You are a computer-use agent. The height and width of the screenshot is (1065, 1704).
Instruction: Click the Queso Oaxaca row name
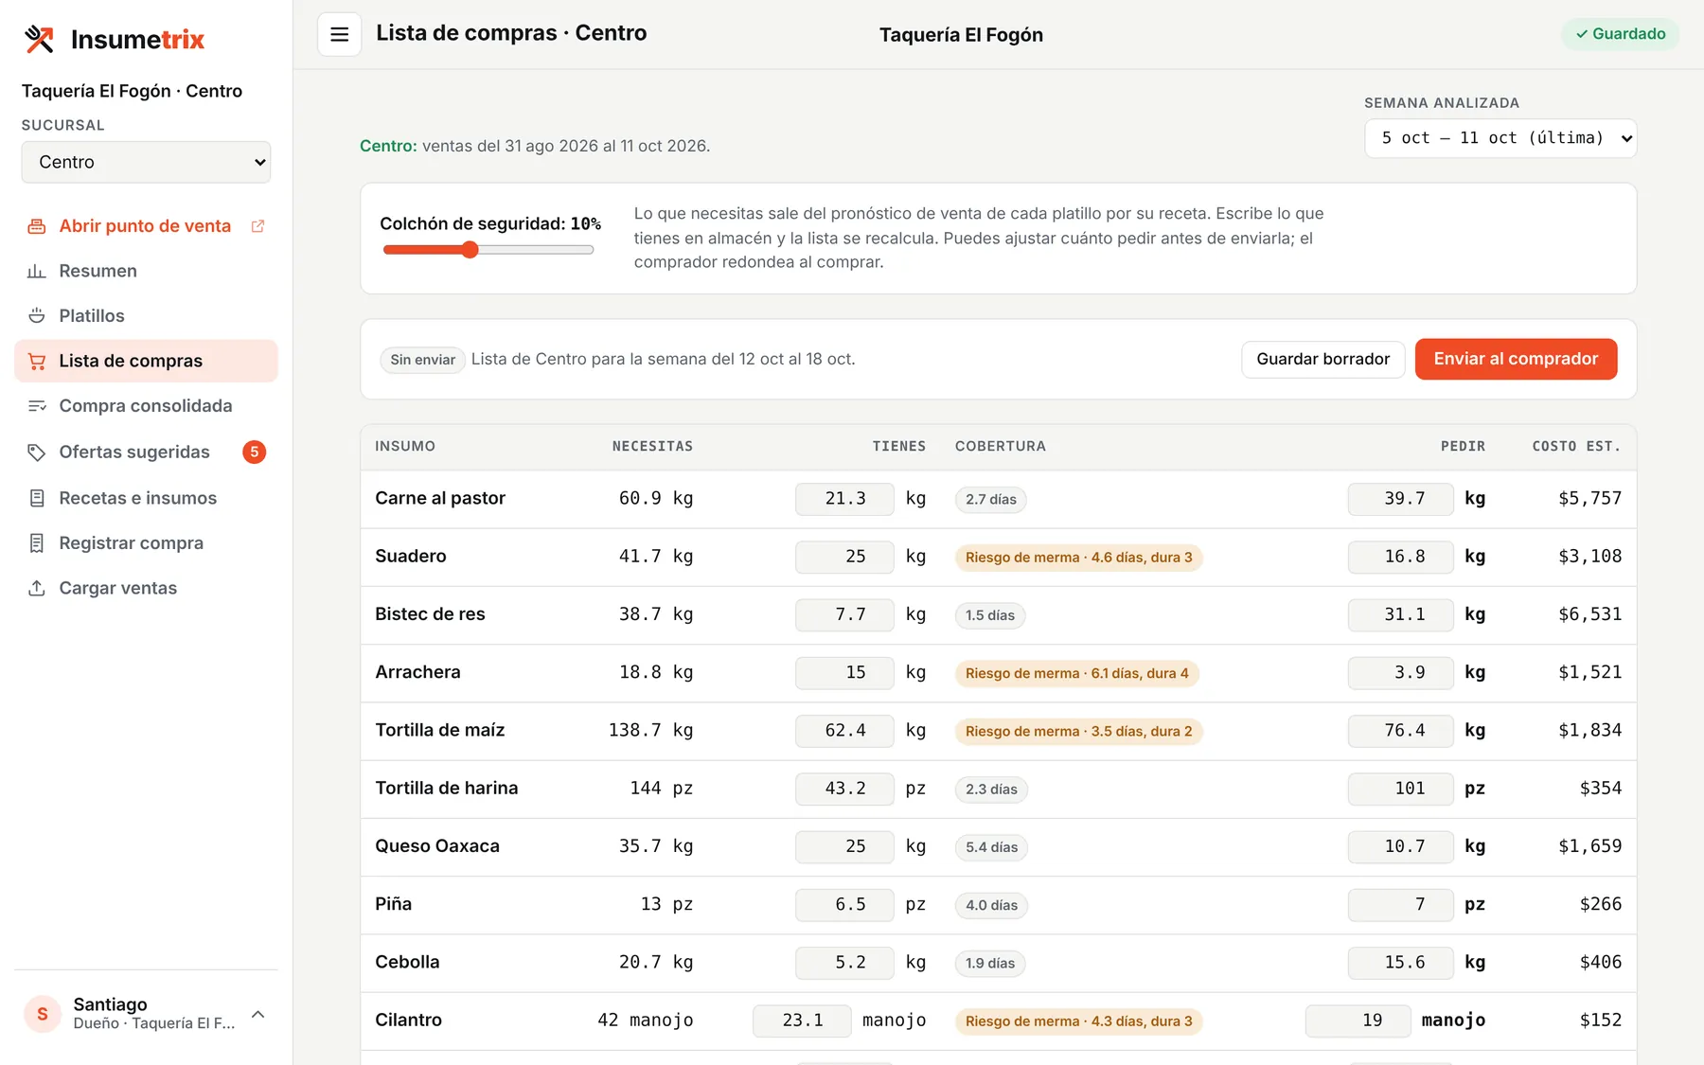pyautogui.click(x=437, y=846)
